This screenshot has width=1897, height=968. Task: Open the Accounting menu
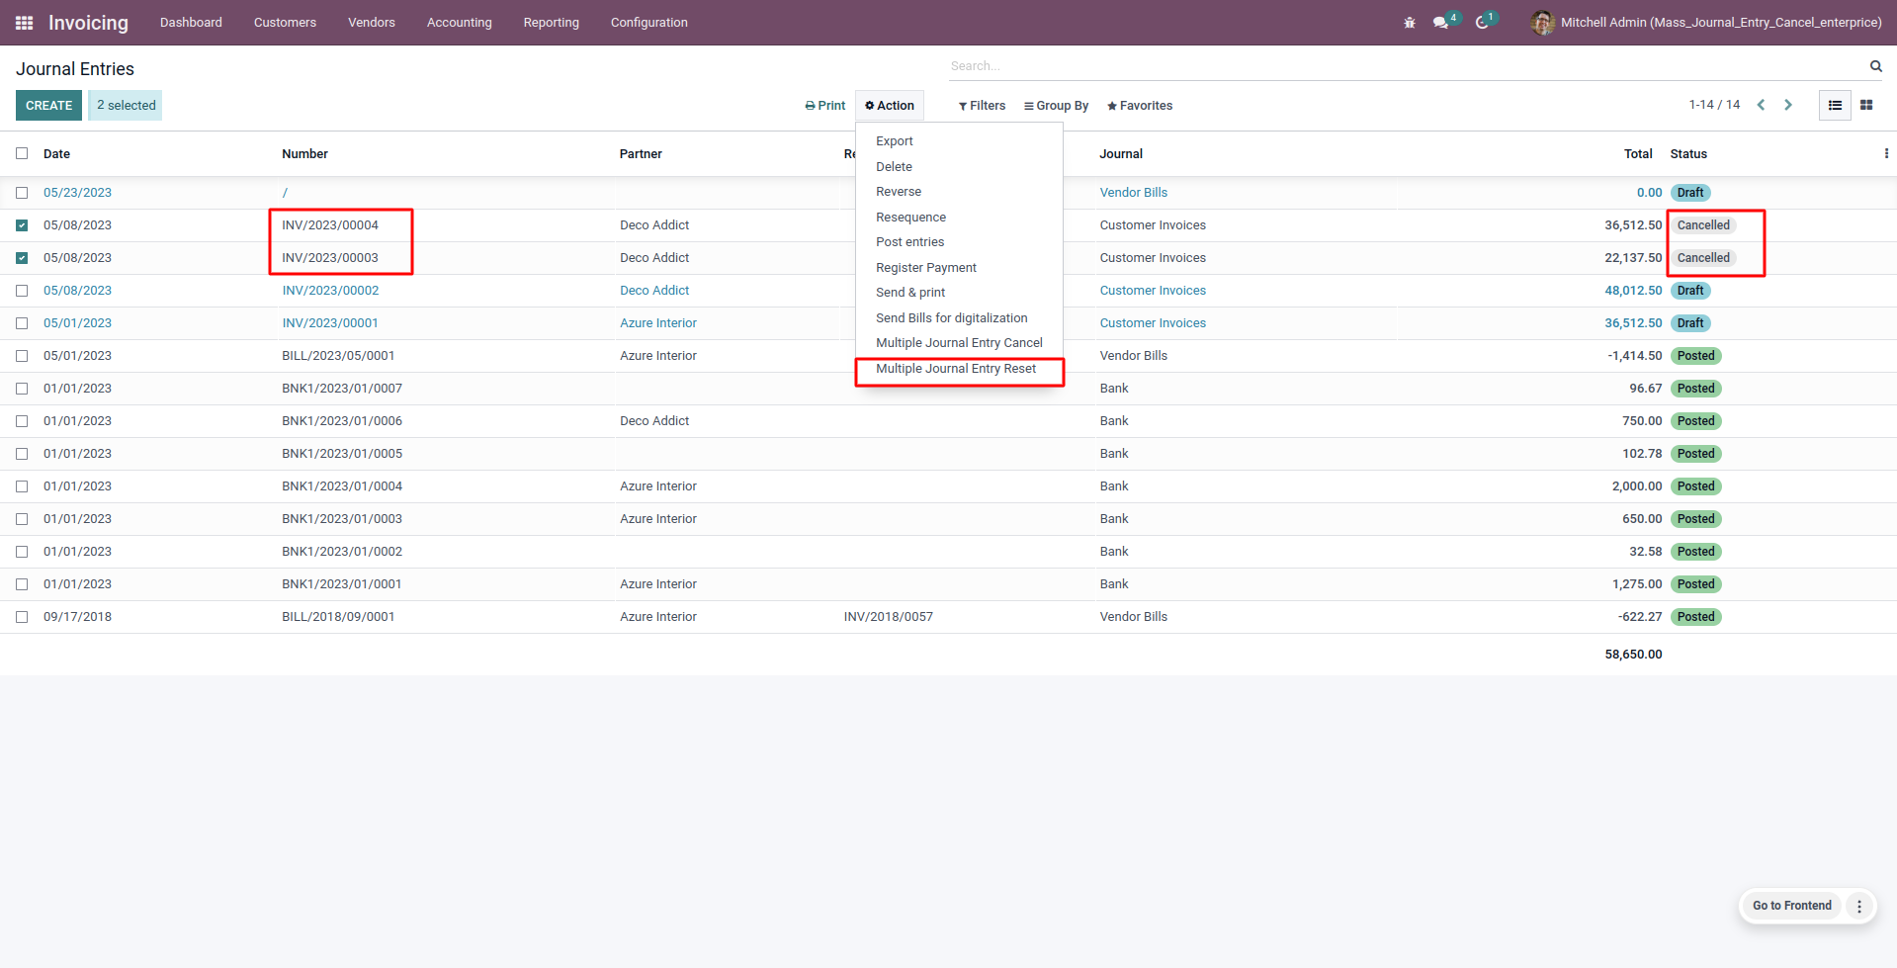(x=459, y=22)
